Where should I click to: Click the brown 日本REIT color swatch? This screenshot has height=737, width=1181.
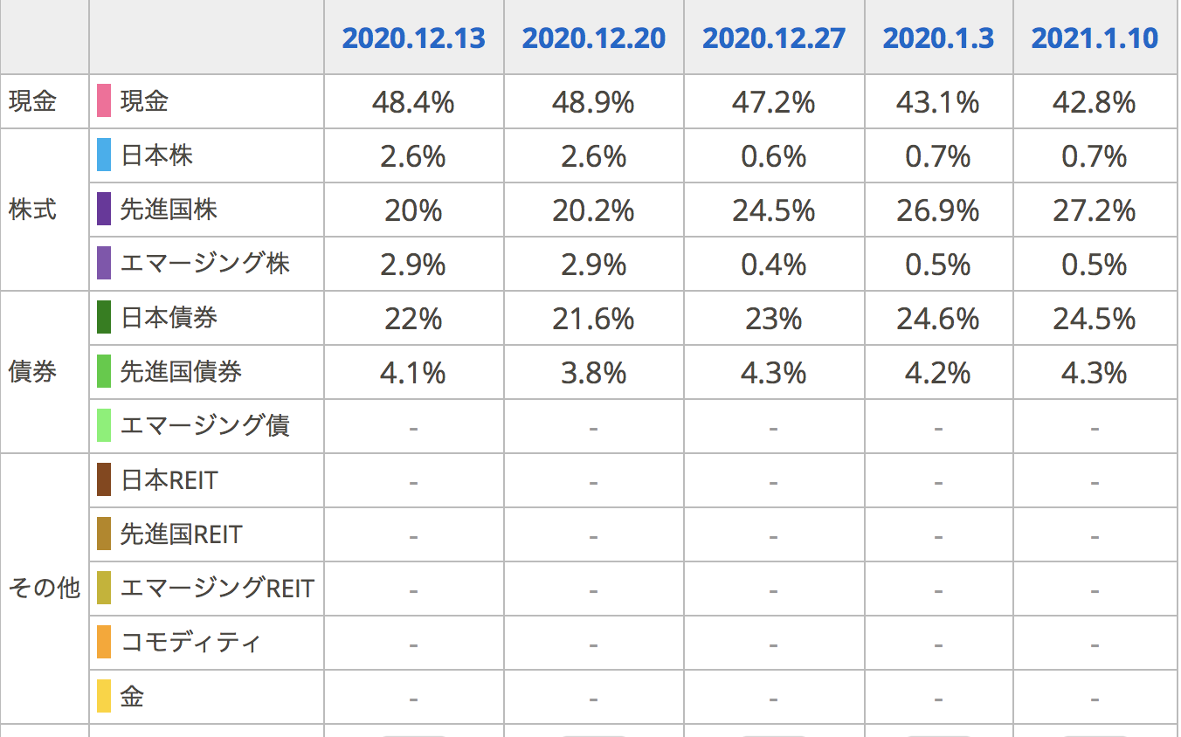104,480
